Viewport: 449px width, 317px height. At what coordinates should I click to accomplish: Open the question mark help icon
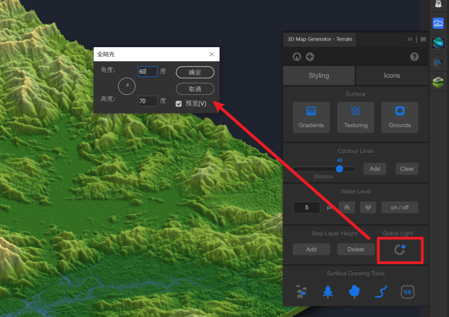[414, 57]
